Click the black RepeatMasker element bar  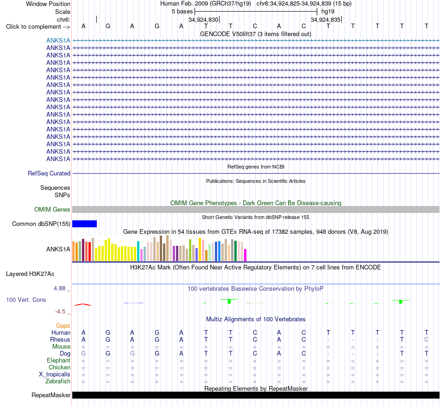(256, 395)
